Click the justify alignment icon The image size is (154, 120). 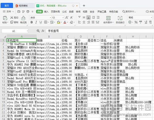click(93, 22)
